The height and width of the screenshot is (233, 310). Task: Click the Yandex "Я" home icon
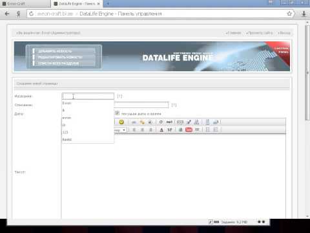pos(19,14)
